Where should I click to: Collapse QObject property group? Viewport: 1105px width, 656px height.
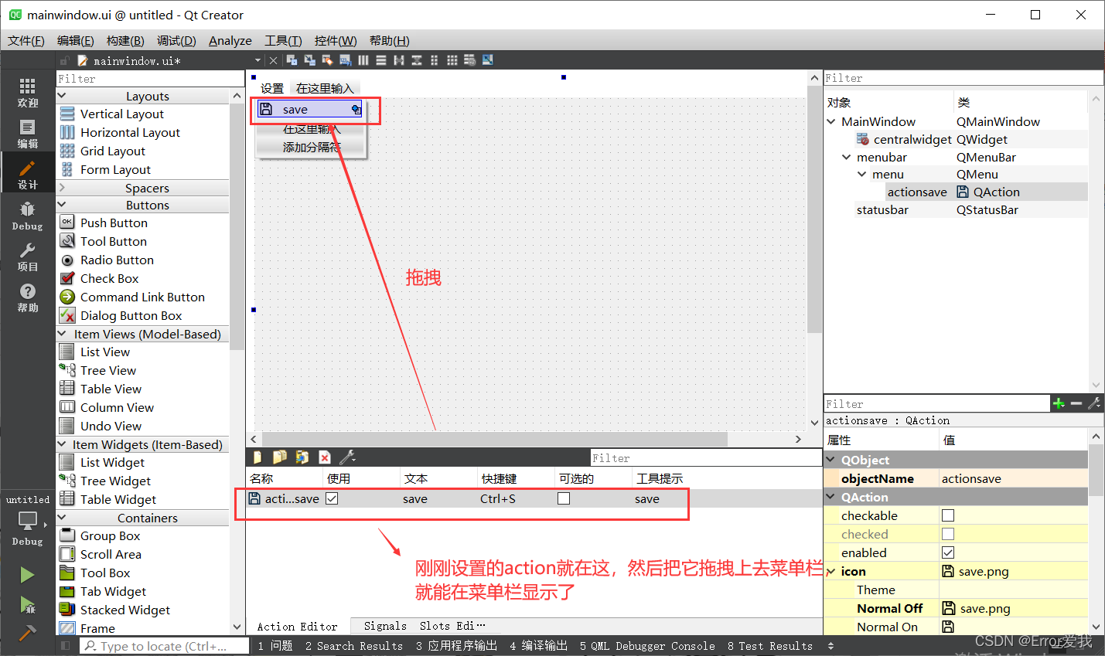click(831, 460)
